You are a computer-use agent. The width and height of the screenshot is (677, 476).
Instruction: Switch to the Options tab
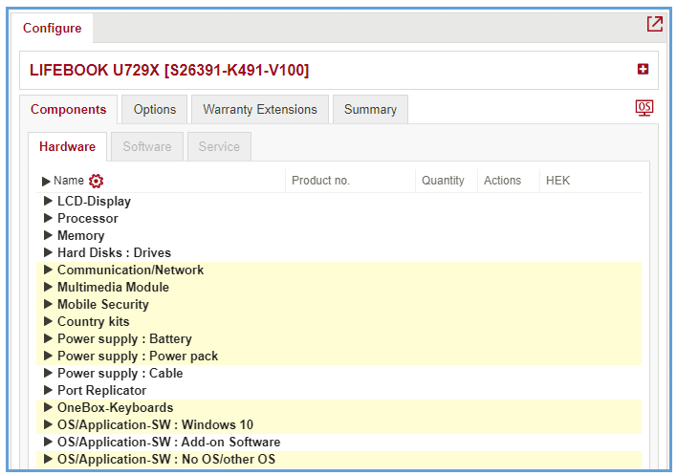(155, 110)
